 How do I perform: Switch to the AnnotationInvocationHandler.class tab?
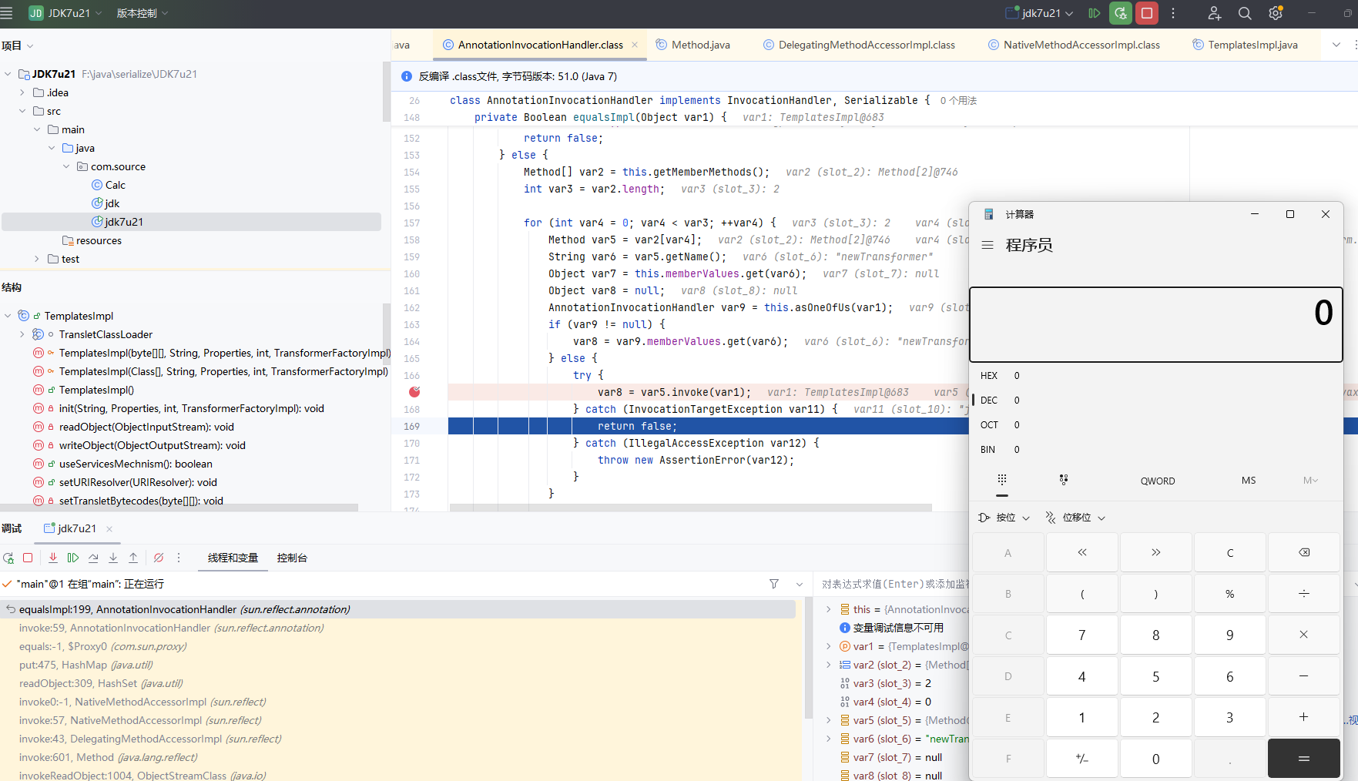tap(541, 45)
